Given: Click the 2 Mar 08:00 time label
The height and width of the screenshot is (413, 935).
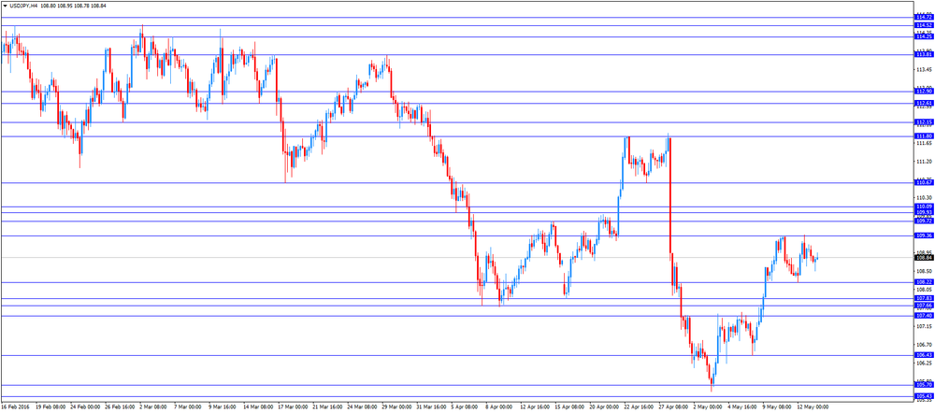Looking at the screenshot, I should [153, 407].
